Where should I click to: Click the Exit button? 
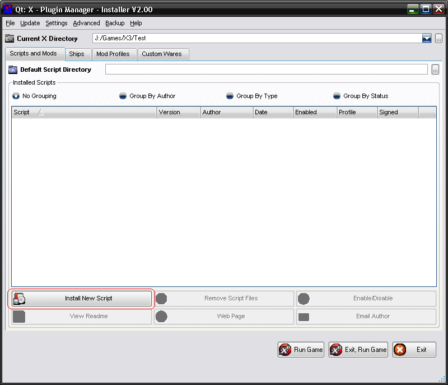414,350
